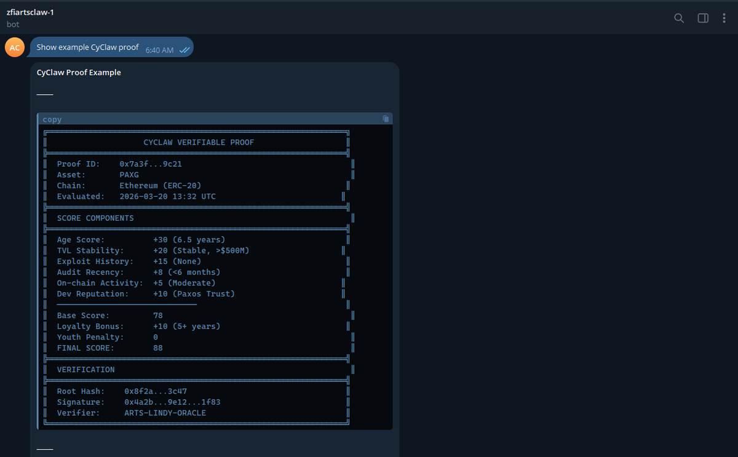This screenshot has height=457, width=738.
Task: Click Verifier value ARTS-LINDY-ORACLE
Action: 165,413
